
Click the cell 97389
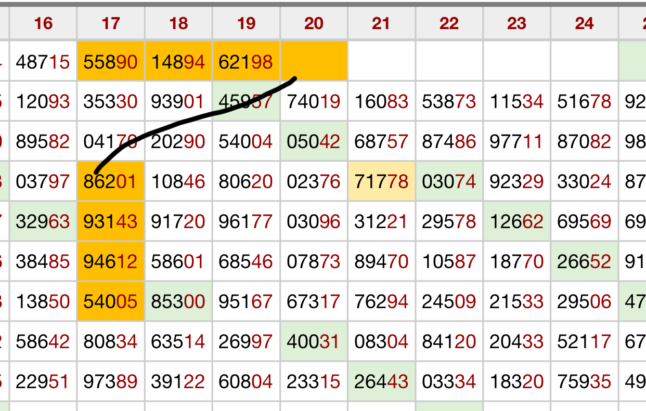pyautogui.click(x=111, y=381)
